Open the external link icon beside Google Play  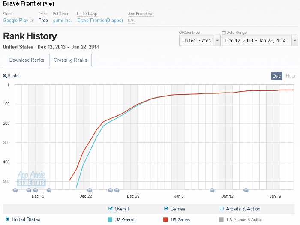(x=32, y=21)
